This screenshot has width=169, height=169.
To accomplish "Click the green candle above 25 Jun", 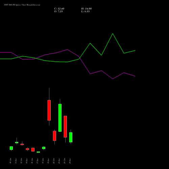I will click(x=71, y=137).
